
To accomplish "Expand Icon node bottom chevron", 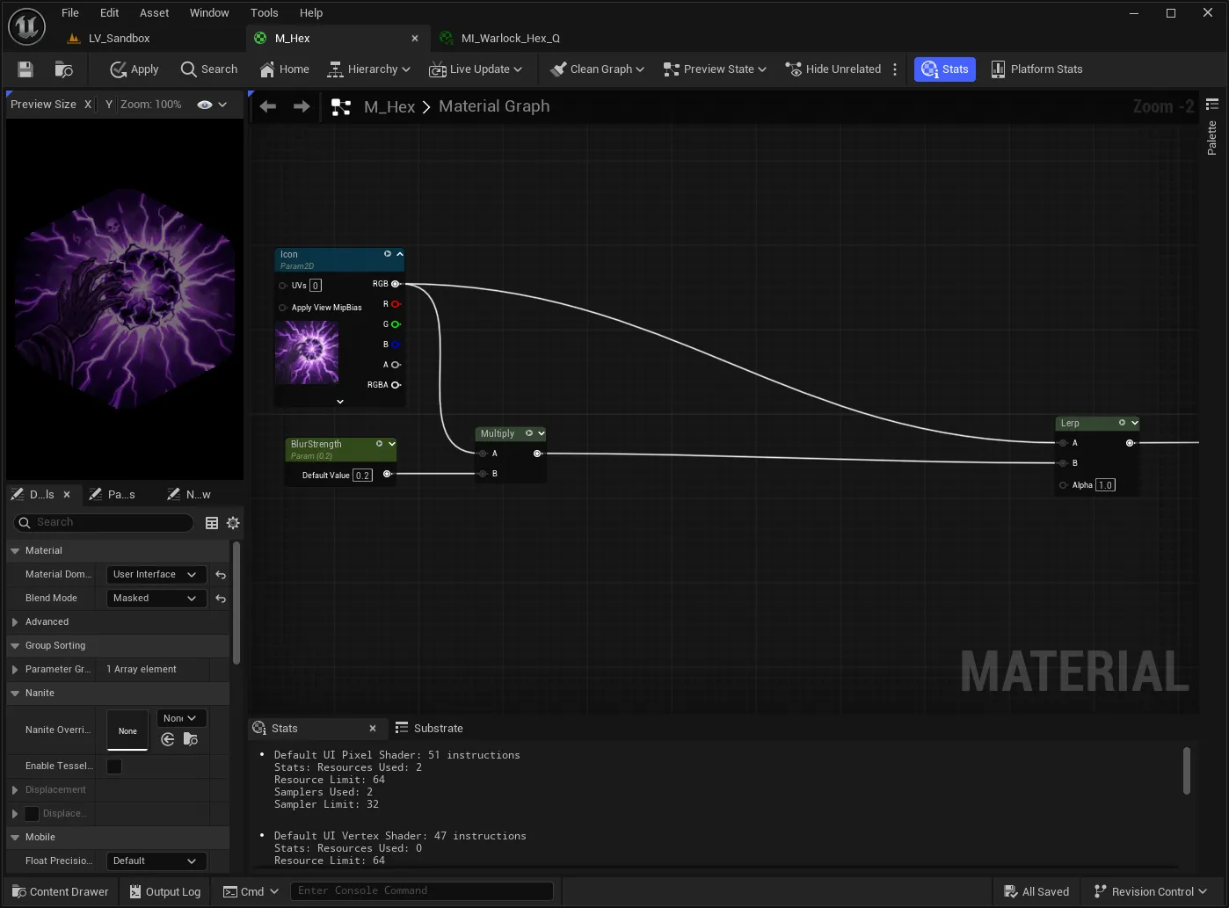I will point(340,402).
